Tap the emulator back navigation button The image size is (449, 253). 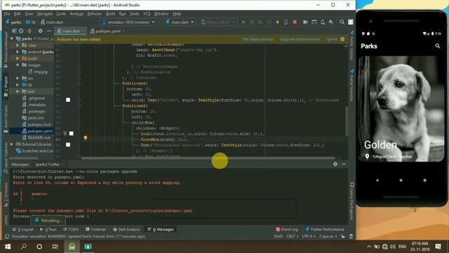click(x=377, y=180)
